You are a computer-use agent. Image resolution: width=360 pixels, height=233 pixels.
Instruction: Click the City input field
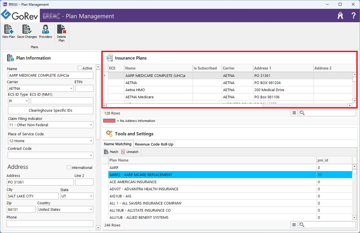(33, 196)
